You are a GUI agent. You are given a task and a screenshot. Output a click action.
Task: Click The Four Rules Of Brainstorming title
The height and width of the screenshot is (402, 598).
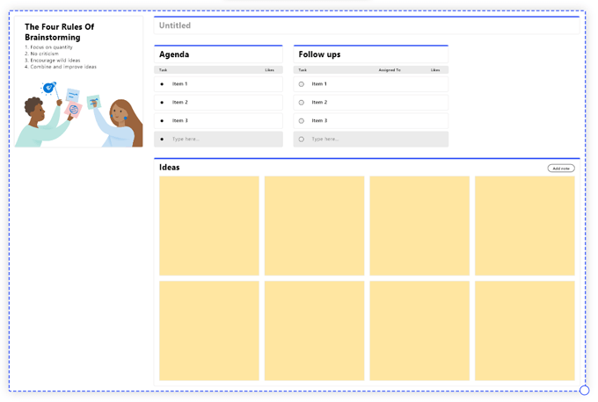tap(59, 32)
